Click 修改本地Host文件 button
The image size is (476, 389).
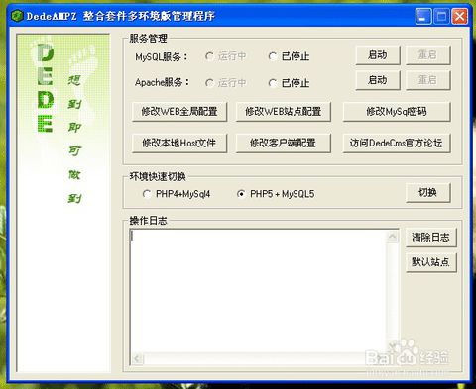(179, 143)
